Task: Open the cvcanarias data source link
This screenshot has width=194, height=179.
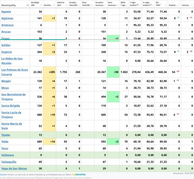Action: click(79, 174)
